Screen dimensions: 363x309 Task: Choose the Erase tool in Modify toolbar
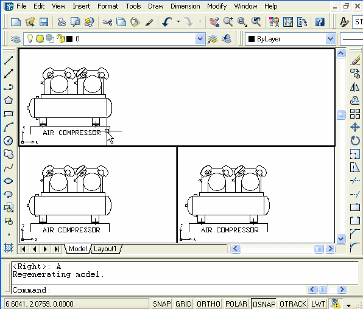[x=355, y=60]
